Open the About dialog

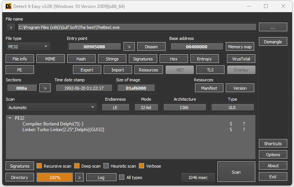pyautogui.click(x=273, y=166)
